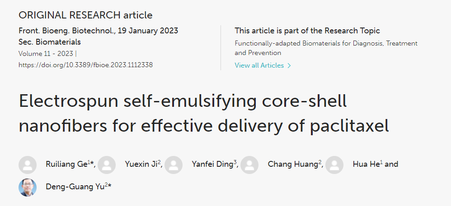Click the Sec. Biomaterials section label
Viewport: 451px width, 206px height.
(49, 42)
